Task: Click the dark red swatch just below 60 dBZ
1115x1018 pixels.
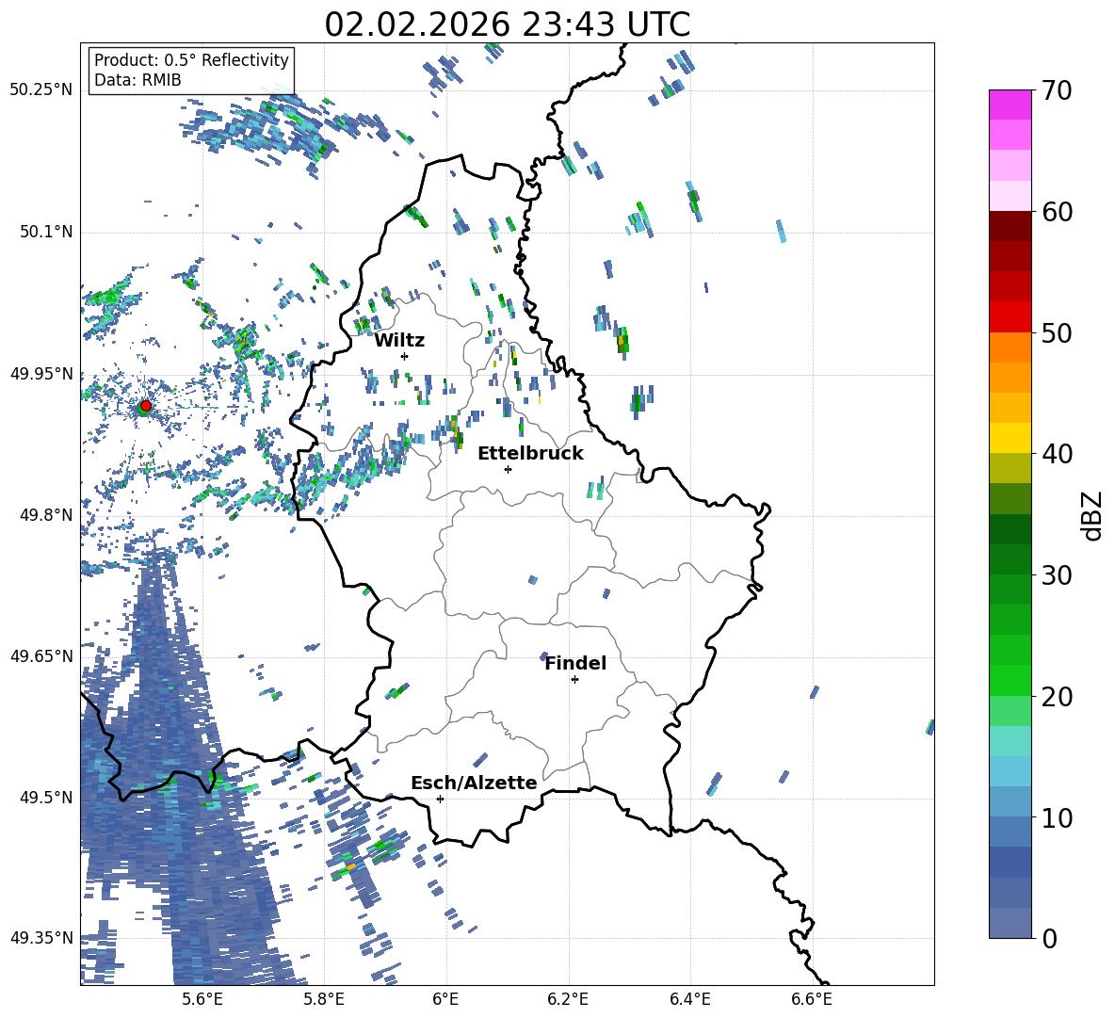Action: pyautogui.click(x=1010, y=226)
